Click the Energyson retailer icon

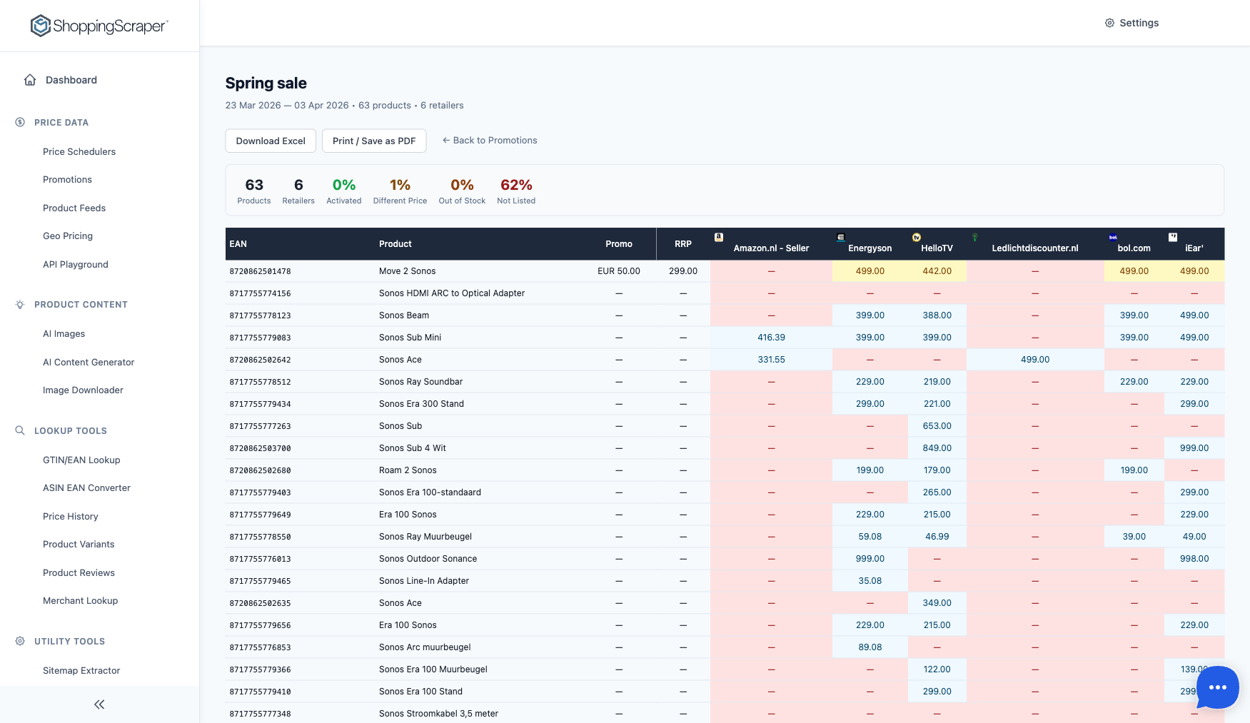(x=841, y=237)
